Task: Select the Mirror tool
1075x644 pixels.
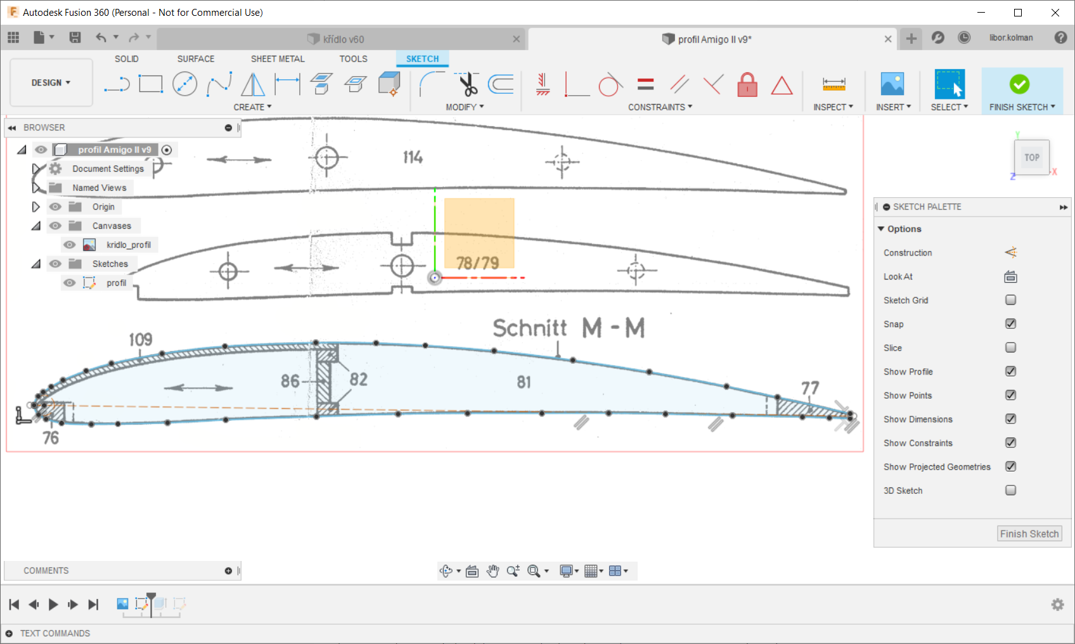Action: click(x=253, y=84)
